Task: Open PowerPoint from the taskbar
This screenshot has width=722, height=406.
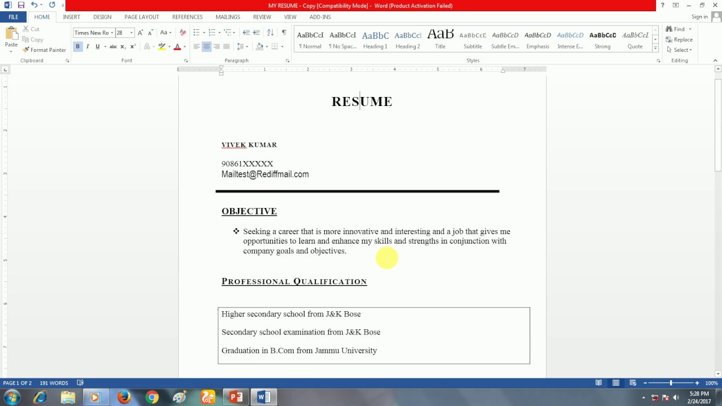Action: pyautogui.click(x=236, y=396)
